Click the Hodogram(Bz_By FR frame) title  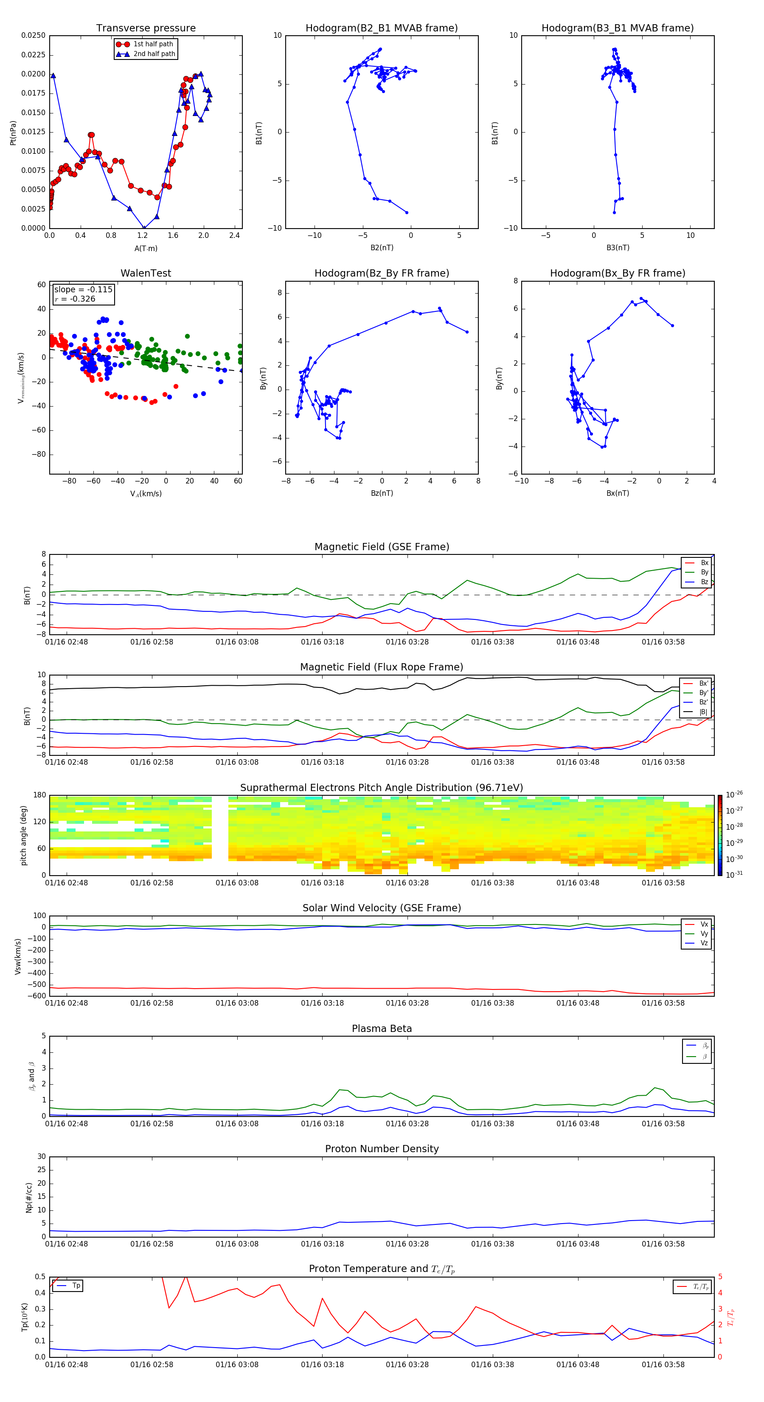(382, 273)
